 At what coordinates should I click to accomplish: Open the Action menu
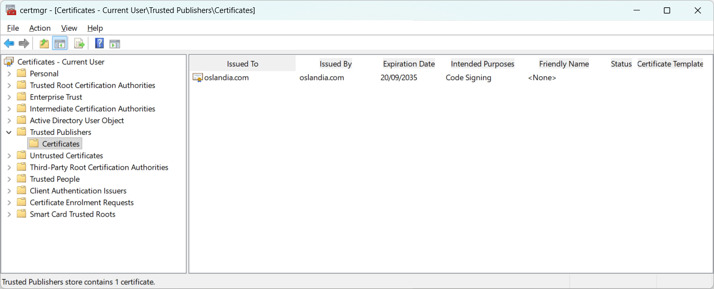40,28
